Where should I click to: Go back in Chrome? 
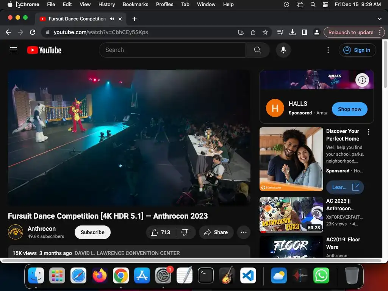pos(8,33)
